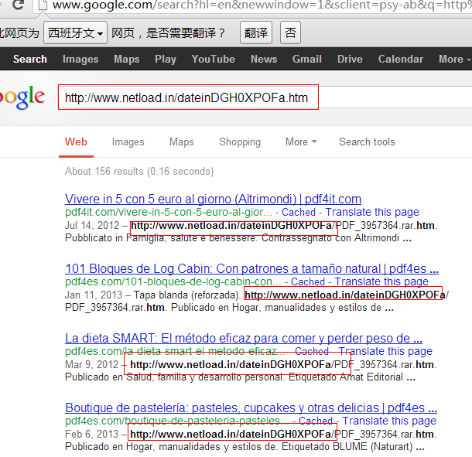Click the page icon in address bar
The width and height of the screenshot is (472, 457).
pyautogui.click(x=43, y=5)
